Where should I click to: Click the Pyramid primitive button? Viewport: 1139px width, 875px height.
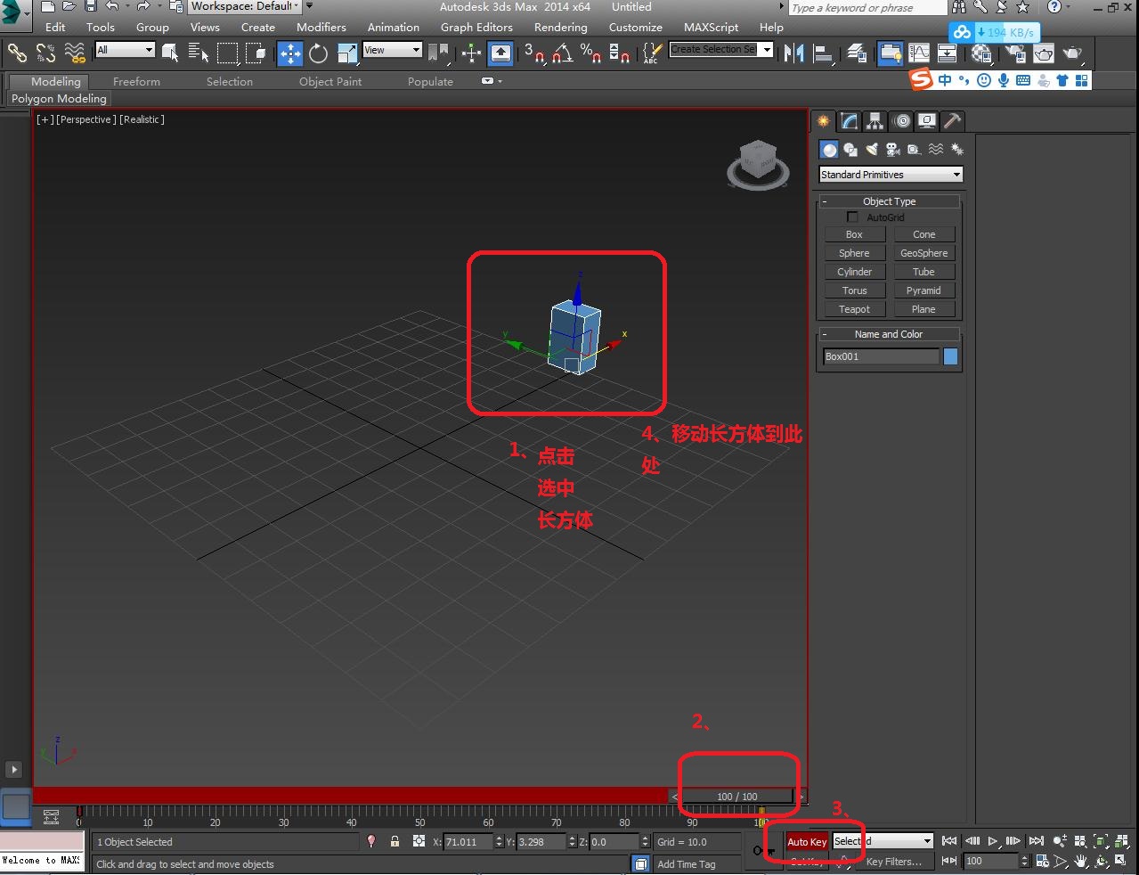[923, 290]
